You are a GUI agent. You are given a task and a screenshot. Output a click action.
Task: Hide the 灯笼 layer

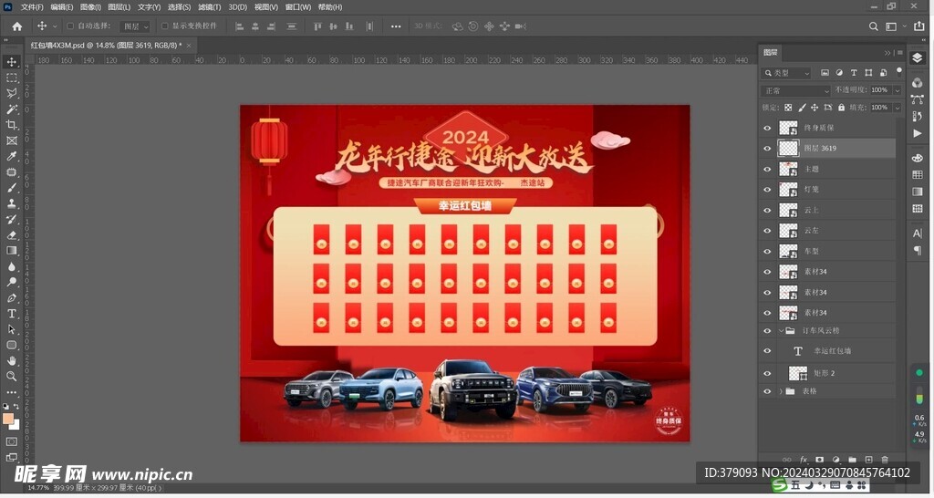click(x=767, y=190)
